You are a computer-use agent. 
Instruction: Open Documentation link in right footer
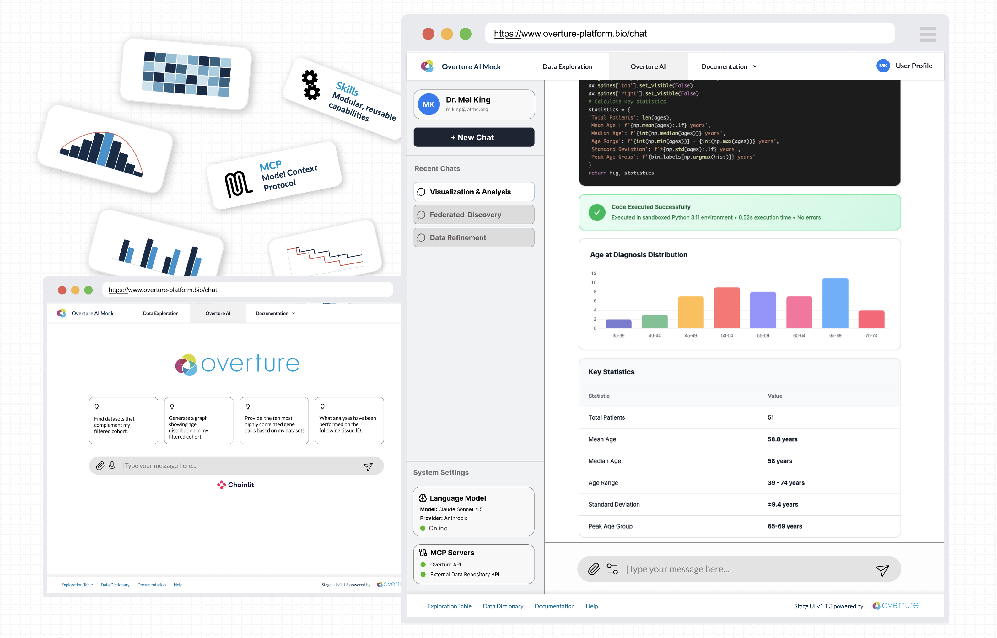(x=554, y=606)
